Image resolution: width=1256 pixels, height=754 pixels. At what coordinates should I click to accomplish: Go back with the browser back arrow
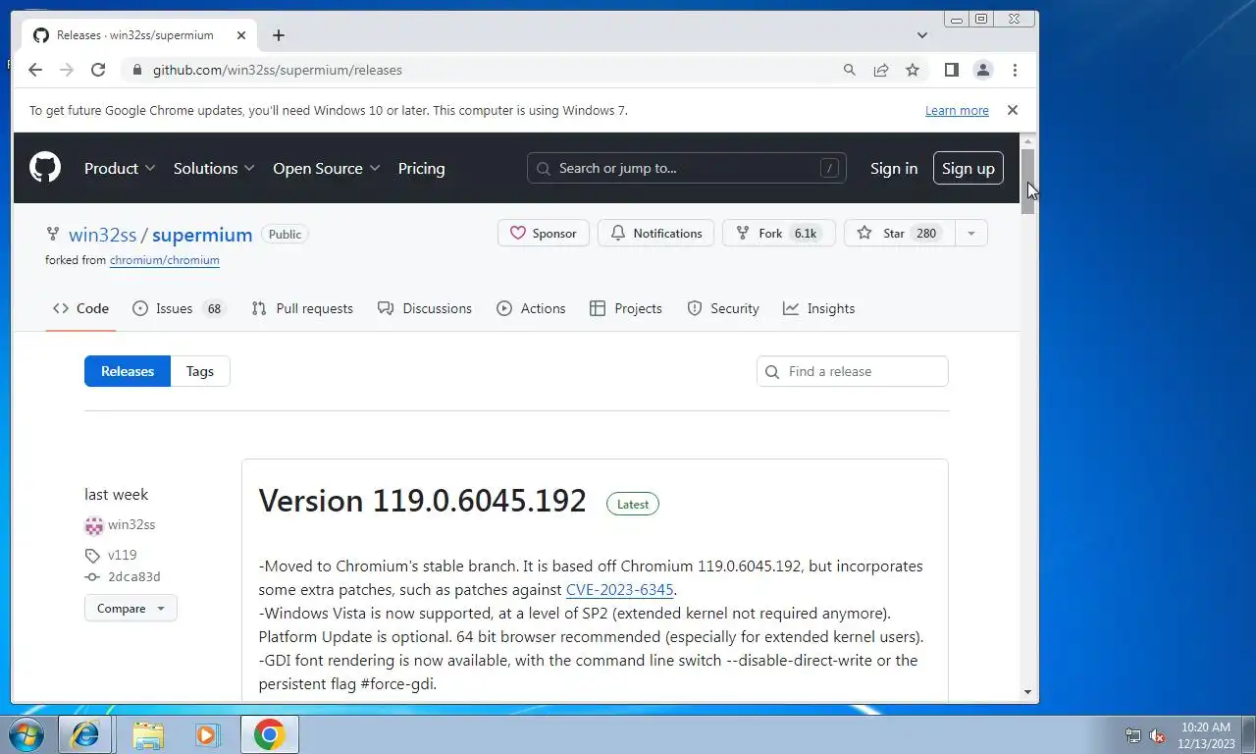35,70
